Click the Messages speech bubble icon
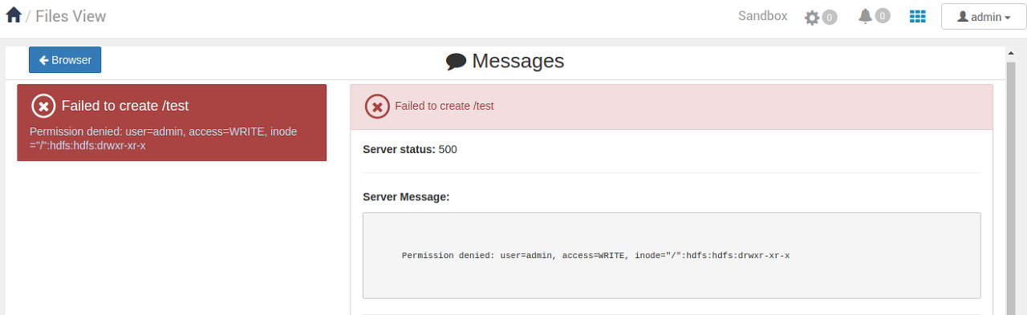Screen dimensions: 1027x315 pos(457,62)
